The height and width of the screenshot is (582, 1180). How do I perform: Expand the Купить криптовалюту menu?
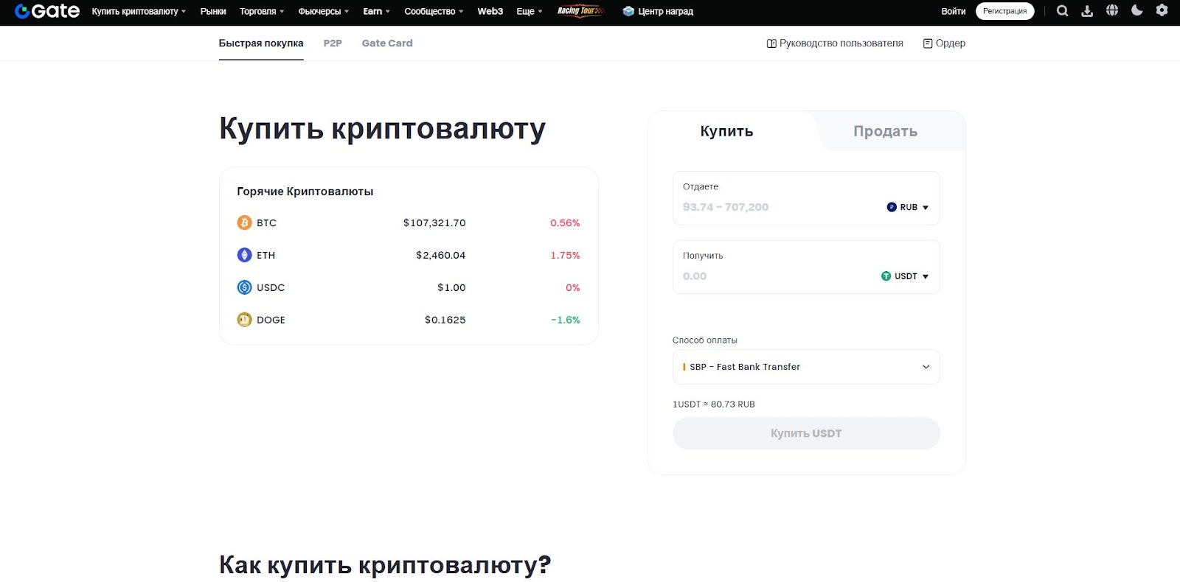click(x=139, y=11)
